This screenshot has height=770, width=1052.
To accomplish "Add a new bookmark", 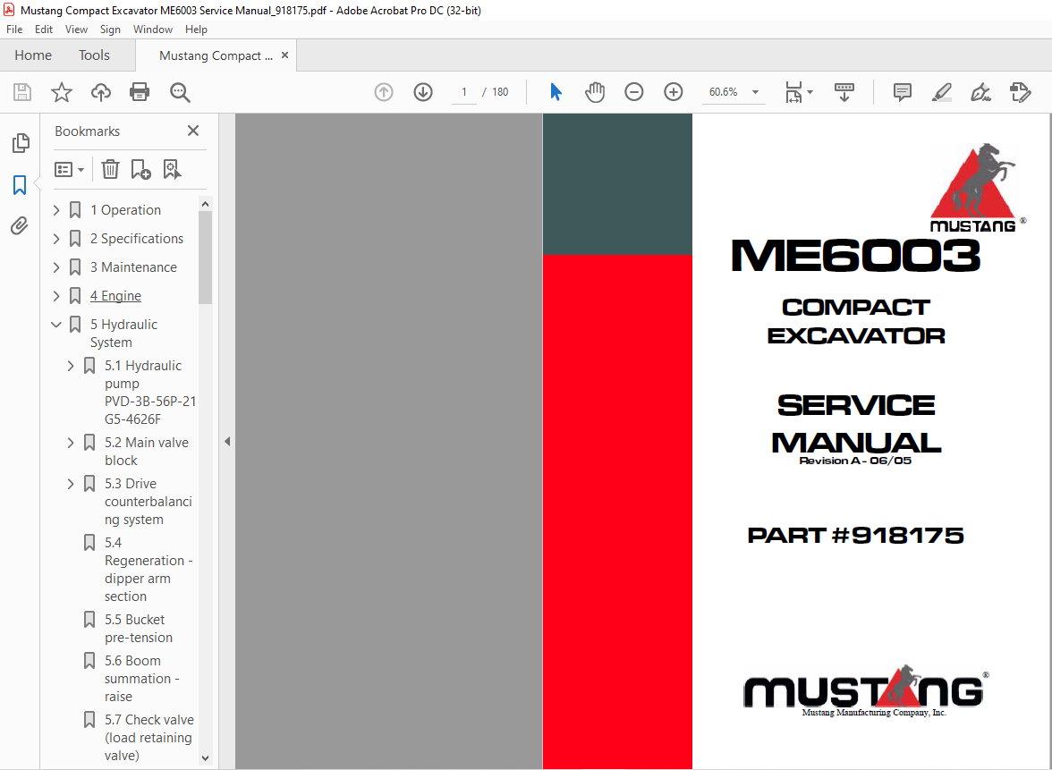I will pyautogui.click(x=141, y=169).
